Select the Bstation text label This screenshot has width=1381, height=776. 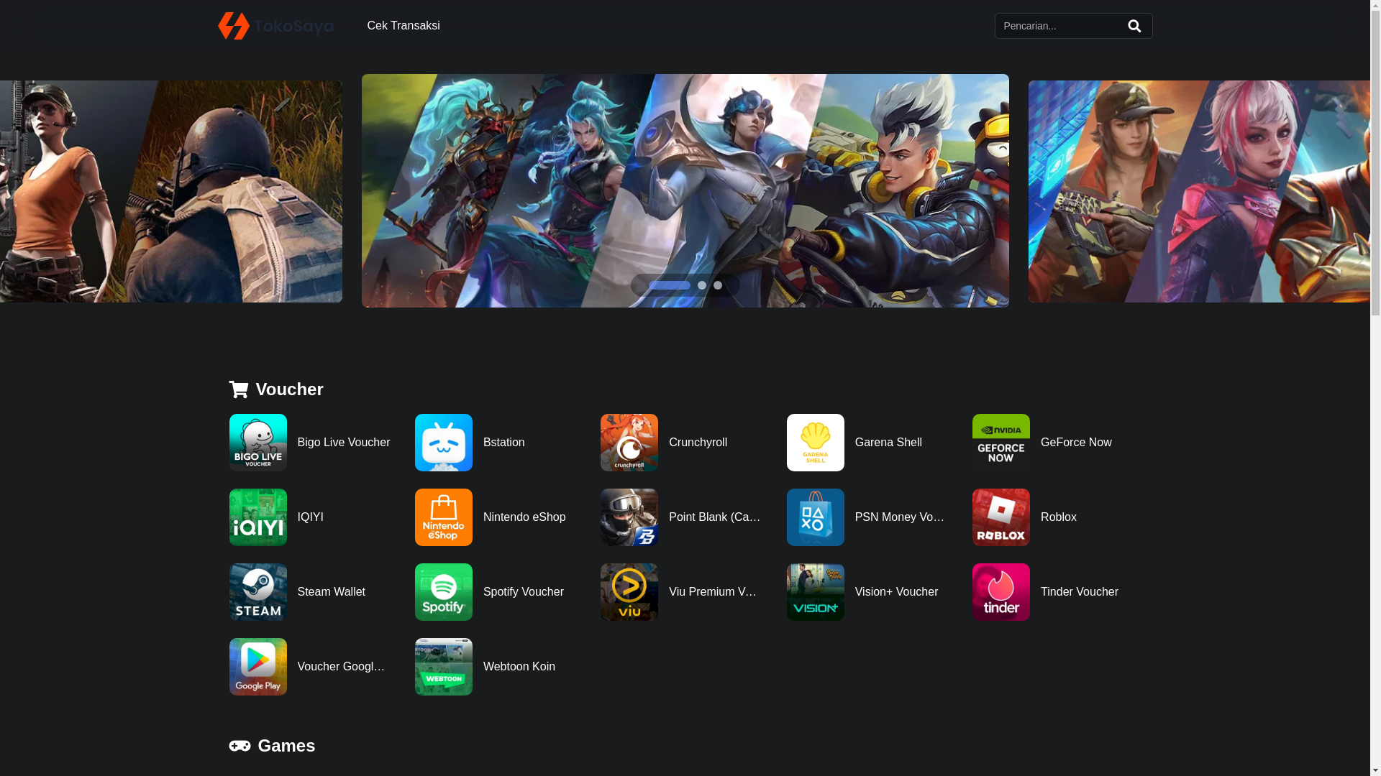click(x=504, y=443)
